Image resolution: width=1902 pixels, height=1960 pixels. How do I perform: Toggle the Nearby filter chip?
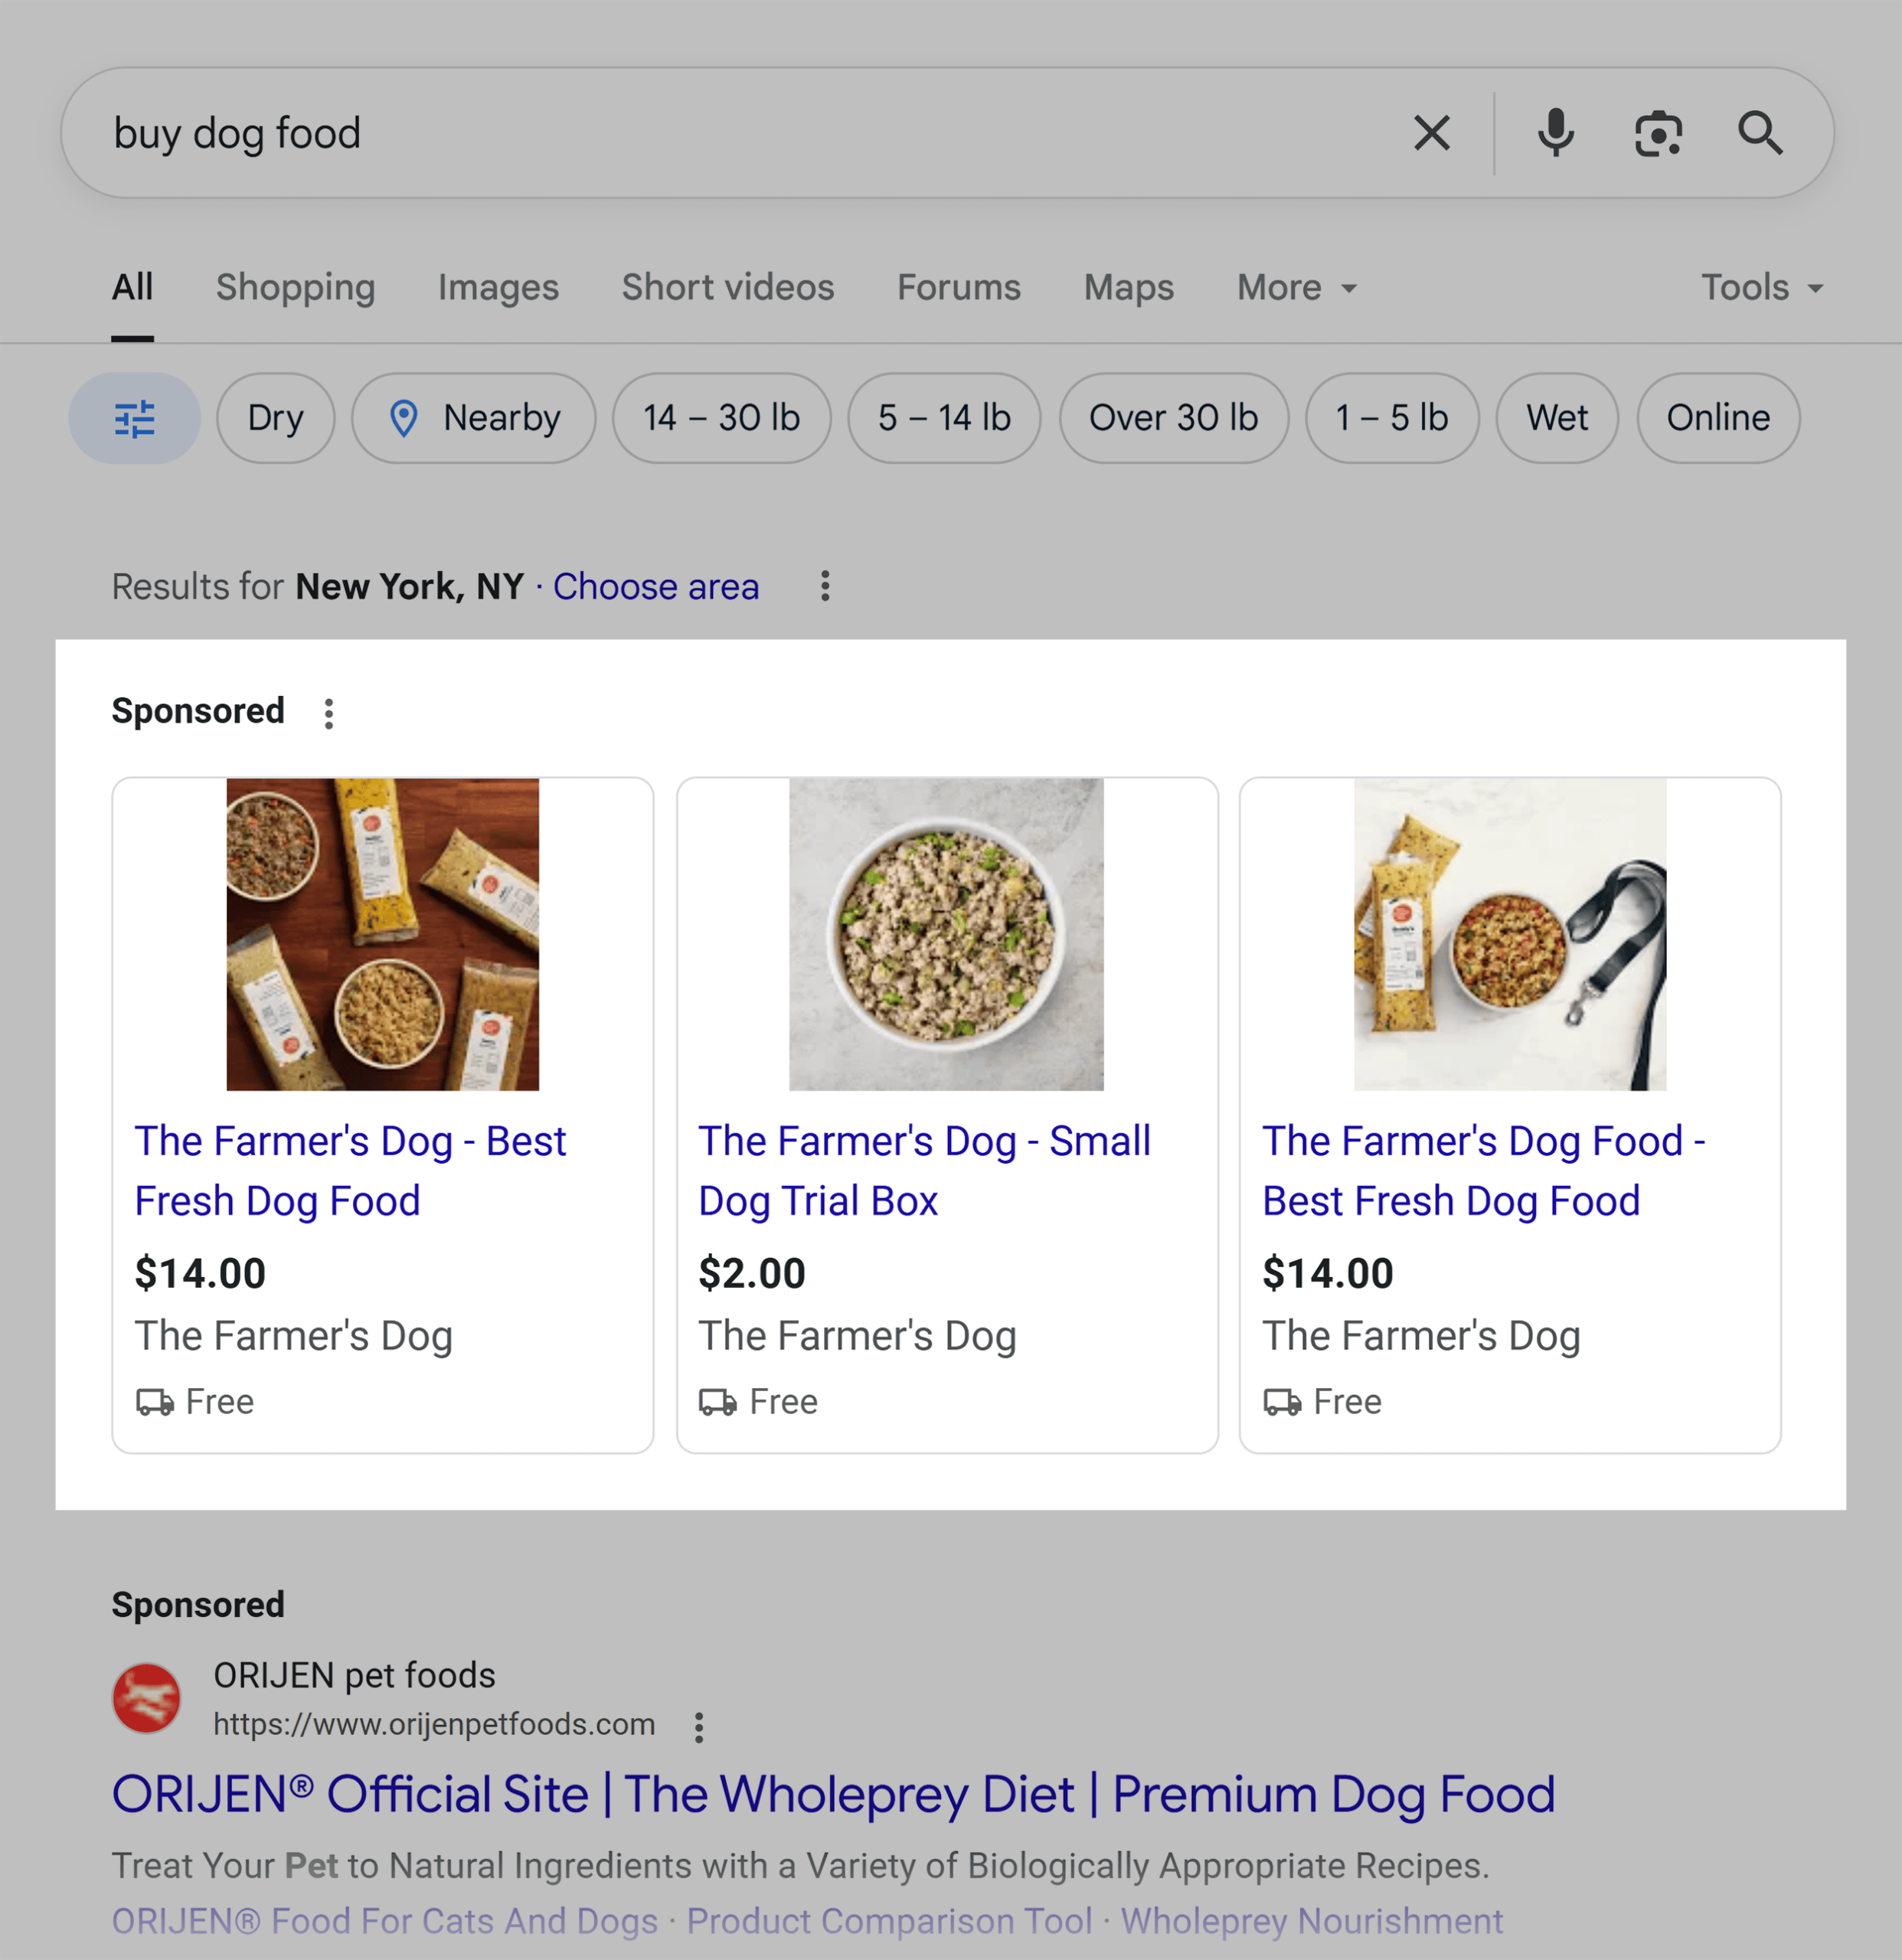coord(473,418)
